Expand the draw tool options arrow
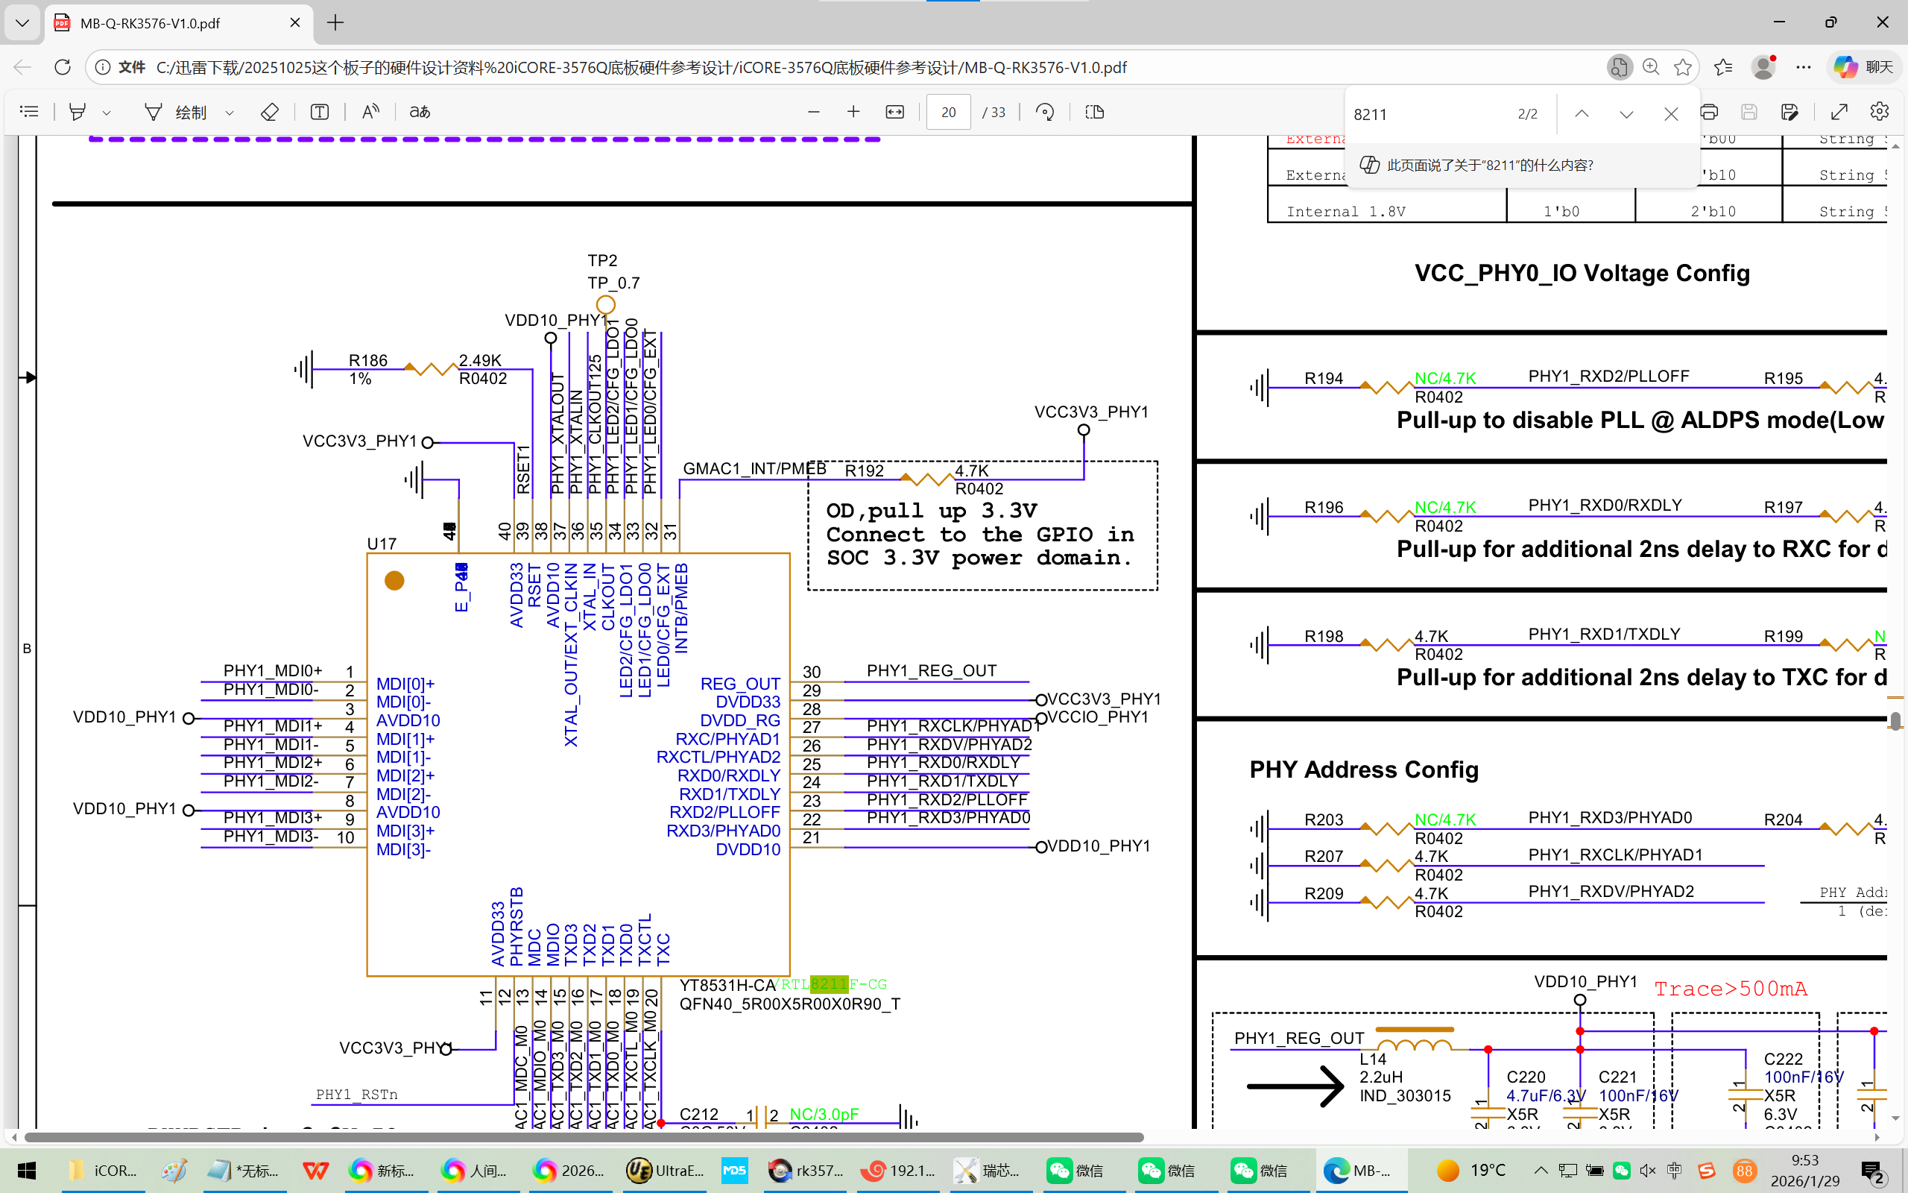 230,113
